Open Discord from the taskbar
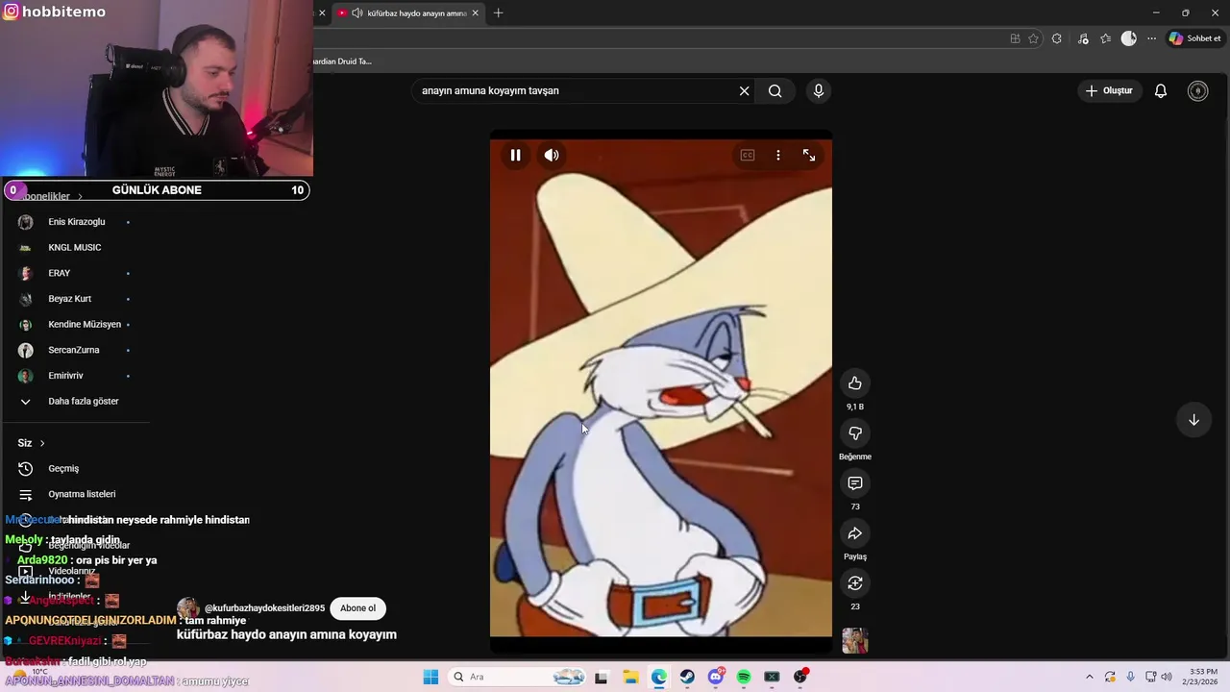1230x692 pixels. [x=716, y=677]
